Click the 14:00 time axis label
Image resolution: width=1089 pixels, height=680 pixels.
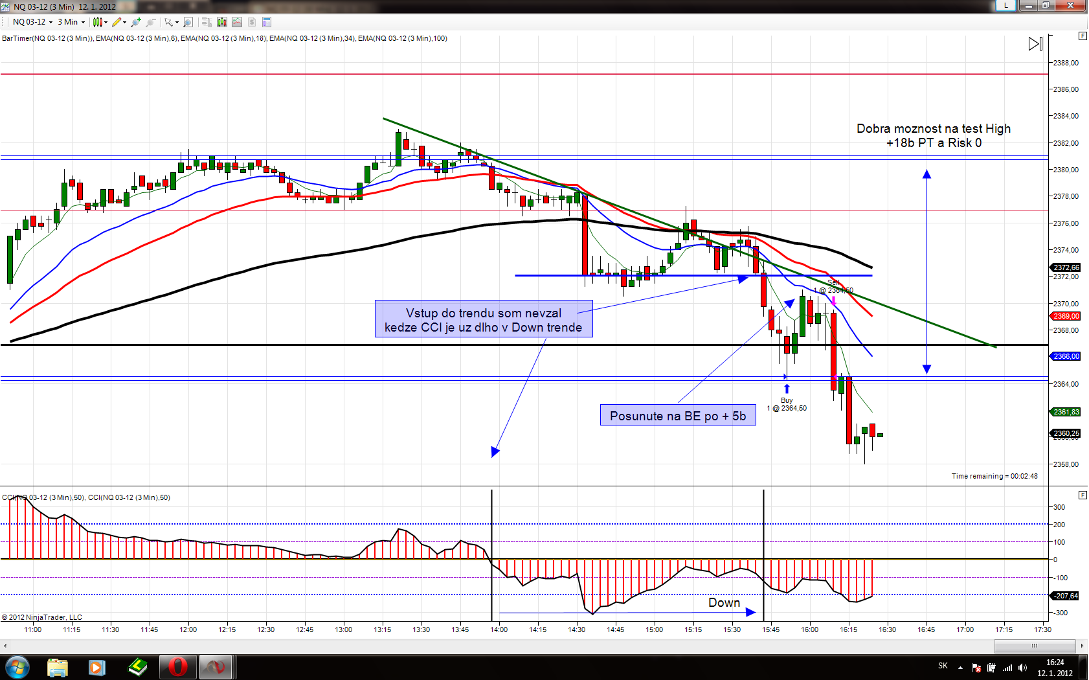(499, 629)
